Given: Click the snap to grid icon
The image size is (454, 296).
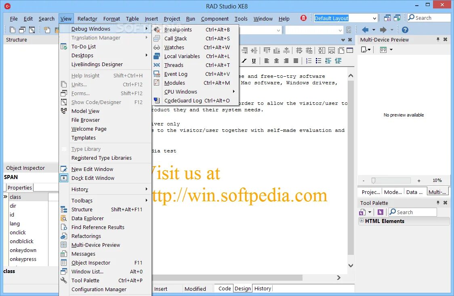Looking at the screenshot, I should click(x=299, y=50).
